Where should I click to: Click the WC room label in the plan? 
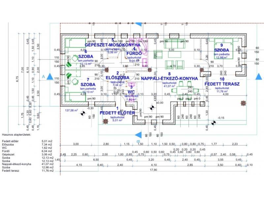[x=131, y=92]
